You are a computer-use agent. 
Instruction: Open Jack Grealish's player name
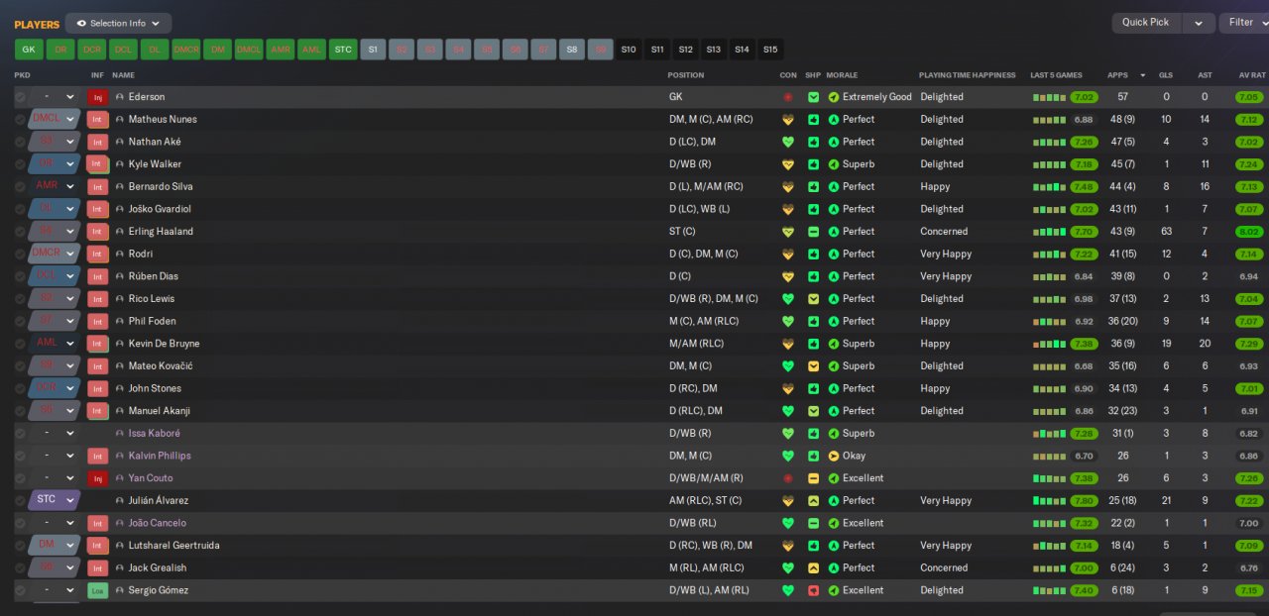pos(158,568)
